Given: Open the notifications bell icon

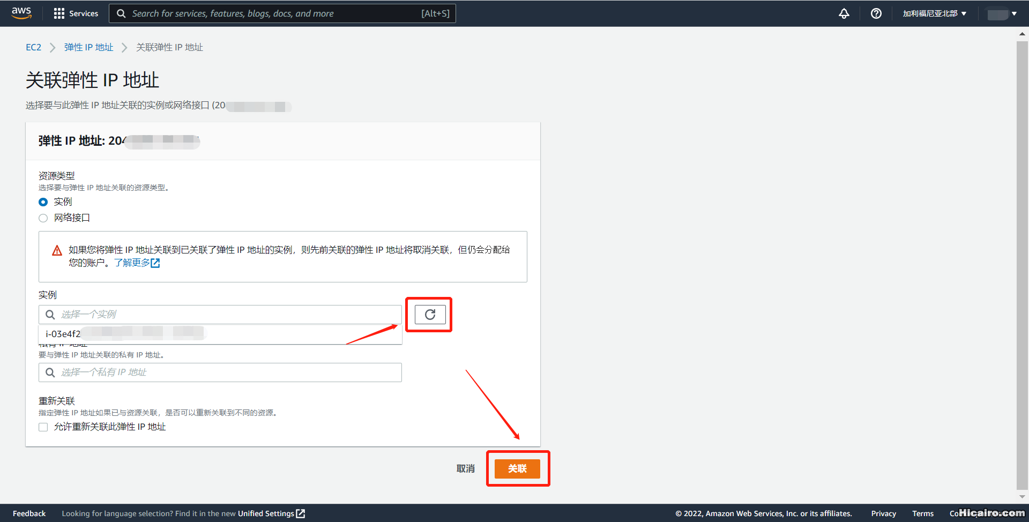Looking at the screenshot, I should (x=844, y=13).
